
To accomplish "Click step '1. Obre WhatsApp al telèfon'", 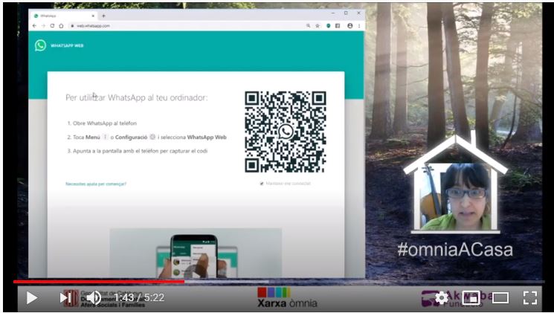I will click(x=102, y=123).
